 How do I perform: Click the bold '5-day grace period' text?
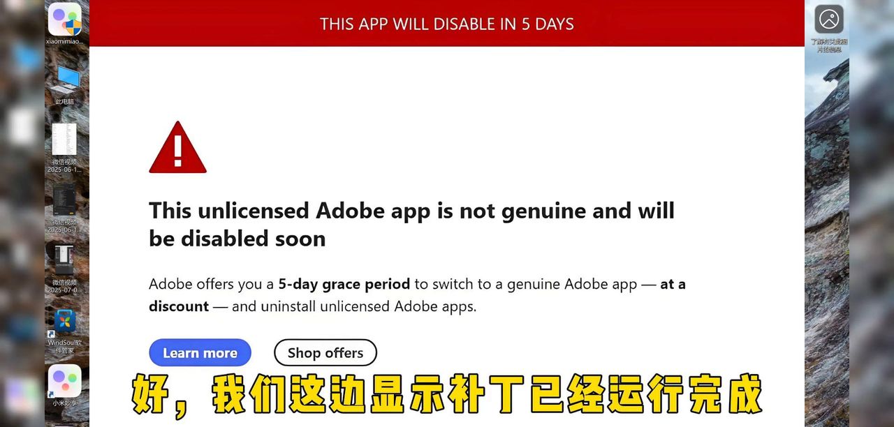(x=344, y=285)
